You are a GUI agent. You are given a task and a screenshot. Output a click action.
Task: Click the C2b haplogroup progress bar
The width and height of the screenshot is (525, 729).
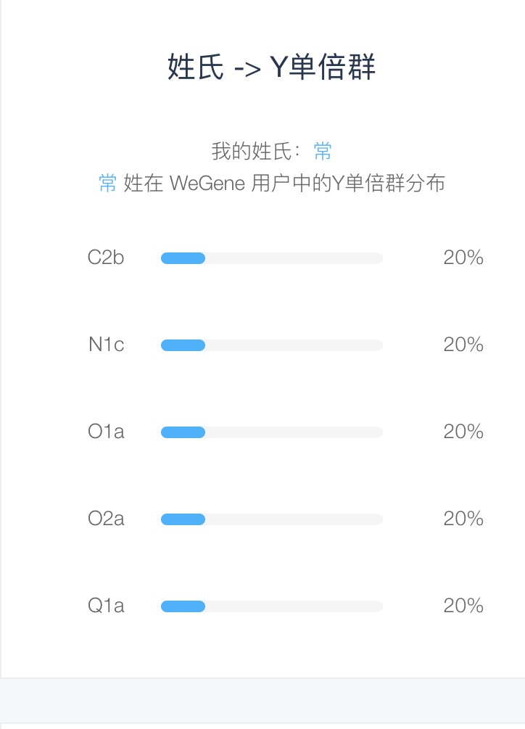(272, 258)
